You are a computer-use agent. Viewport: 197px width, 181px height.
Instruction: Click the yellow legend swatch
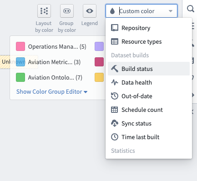tap(99, 77)
